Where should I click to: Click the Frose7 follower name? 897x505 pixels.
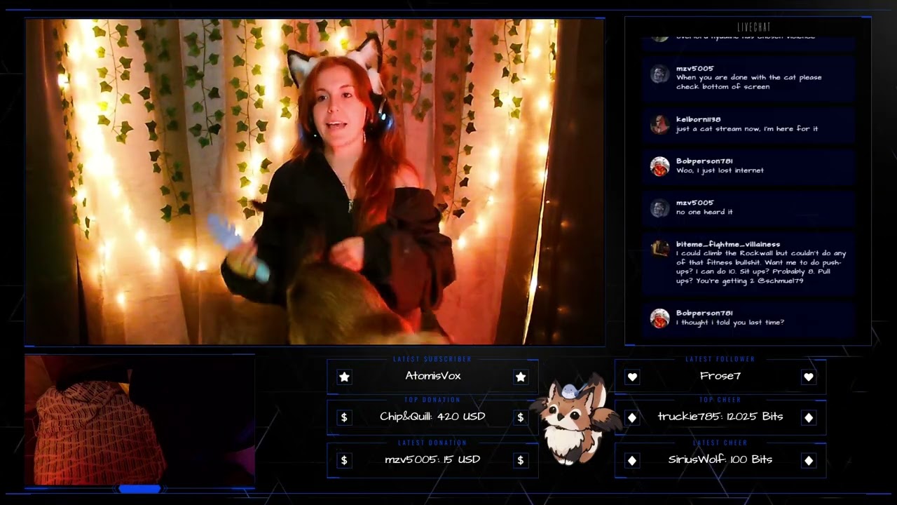720,376
